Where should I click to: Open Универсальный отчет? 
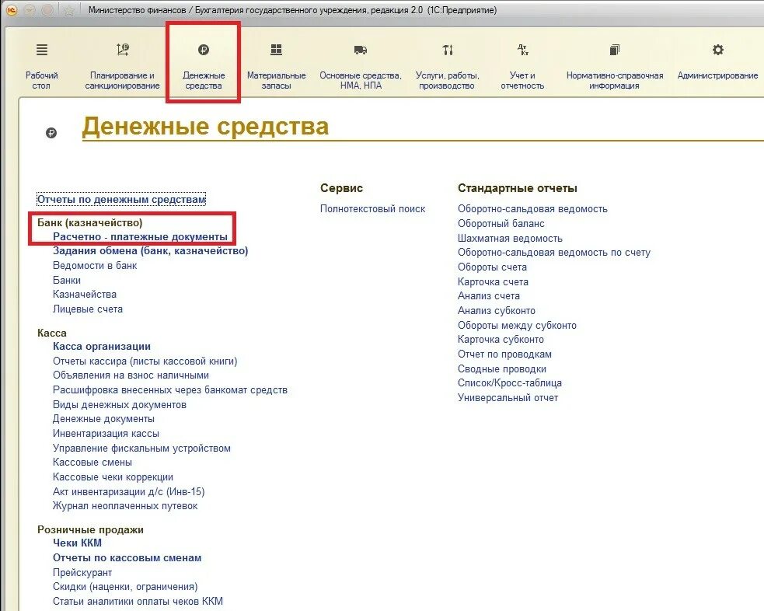[x=508, y=397]
